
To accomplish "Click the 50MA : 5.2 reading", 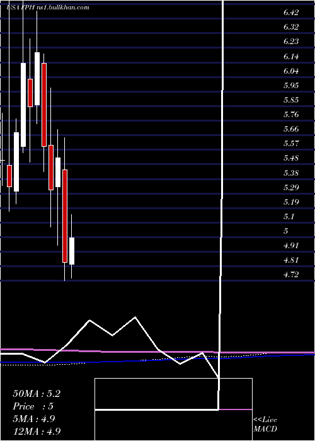I will [x=37, y=394].
